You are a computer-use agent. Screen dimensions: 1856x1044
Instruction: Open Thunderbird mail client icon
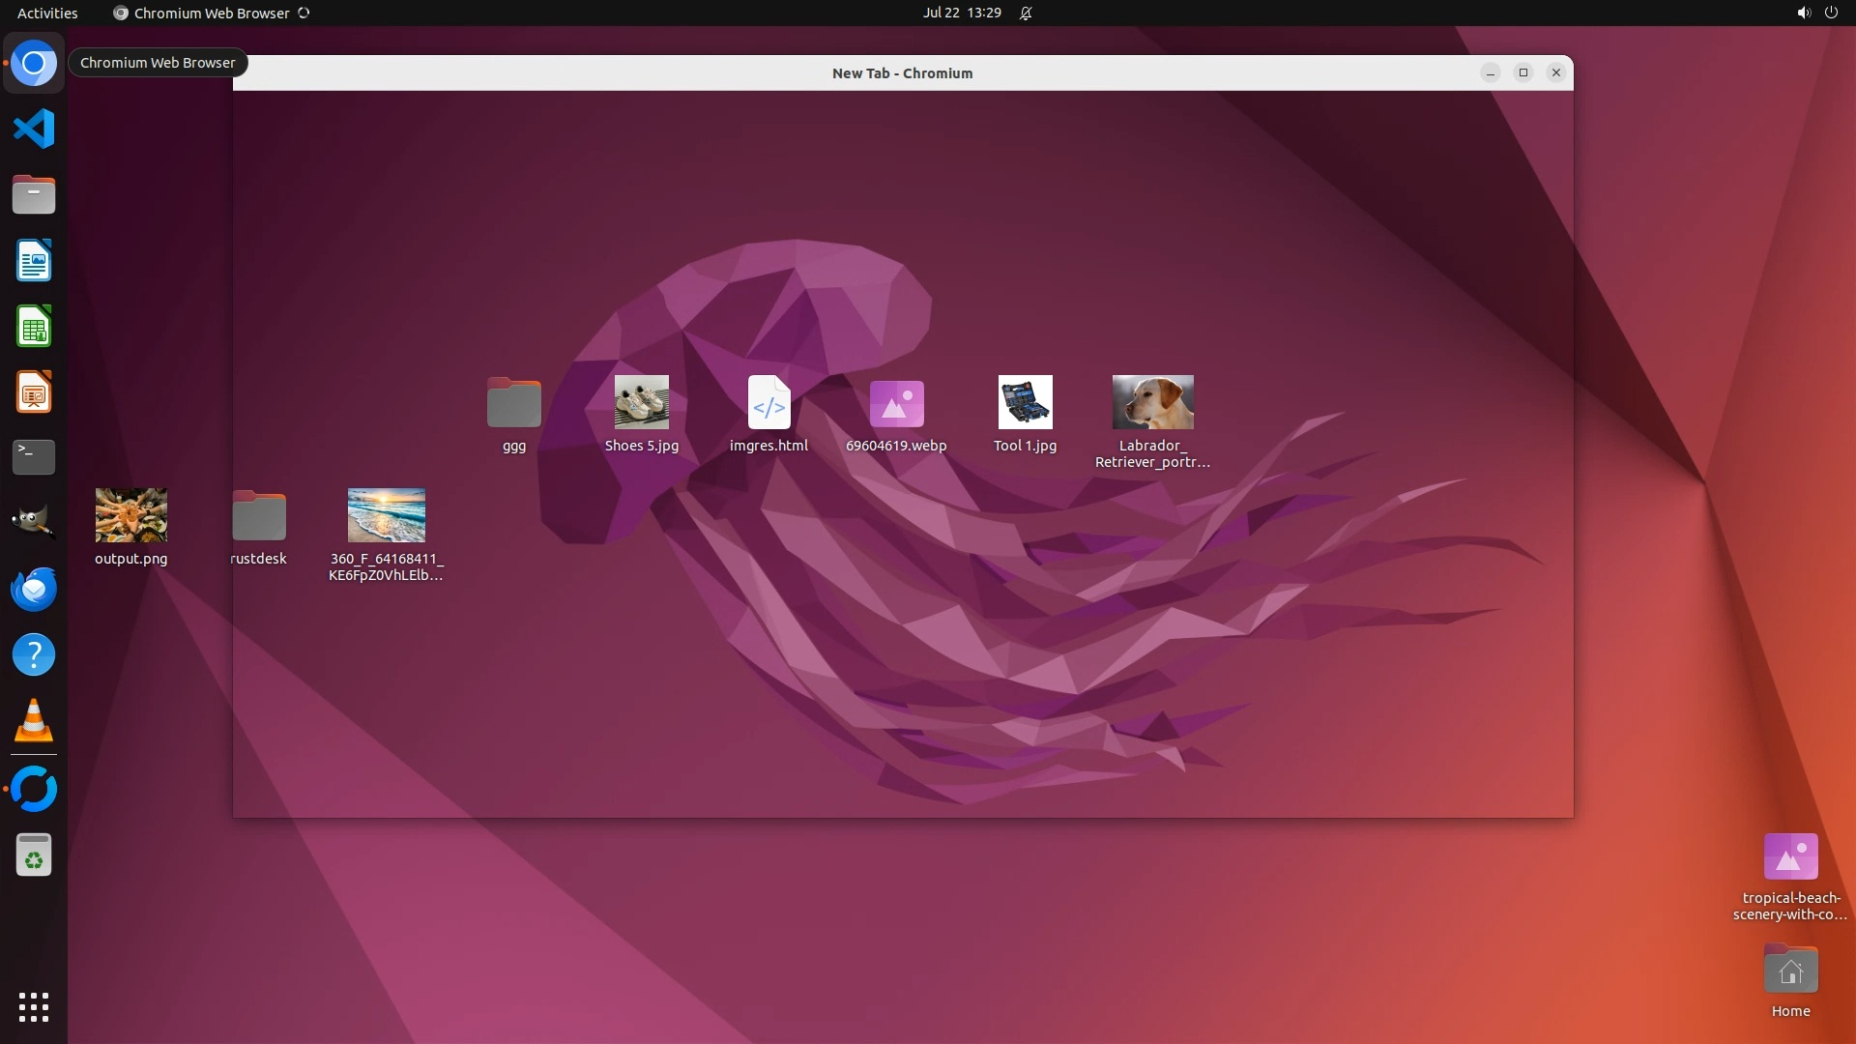pyautogui.click(x=34, y=589)
